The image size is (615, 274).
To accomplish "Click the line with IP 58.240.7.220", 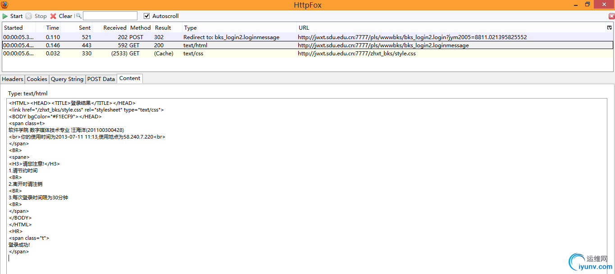I will point(87,137).
